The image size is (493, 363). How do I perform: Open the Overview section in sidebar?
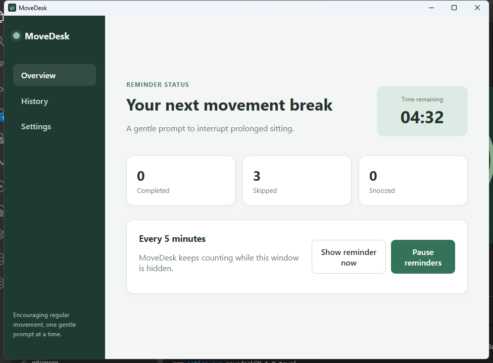[55, 75]
